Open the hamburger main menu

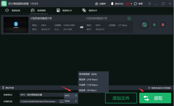[x=149, y=4]
